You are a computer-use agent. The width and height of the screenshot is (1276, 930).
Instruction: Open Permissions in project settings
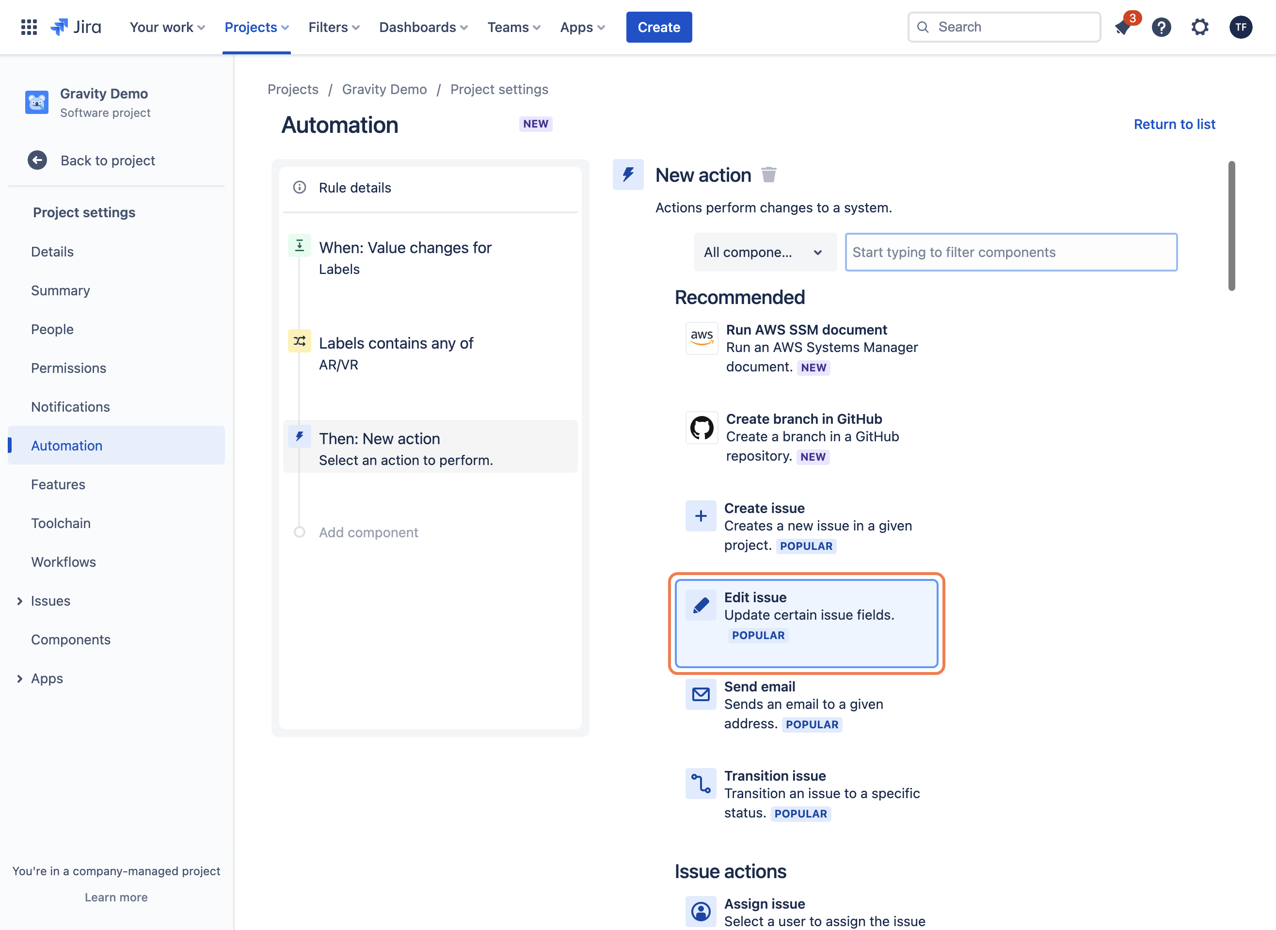(x=116, y=368)
